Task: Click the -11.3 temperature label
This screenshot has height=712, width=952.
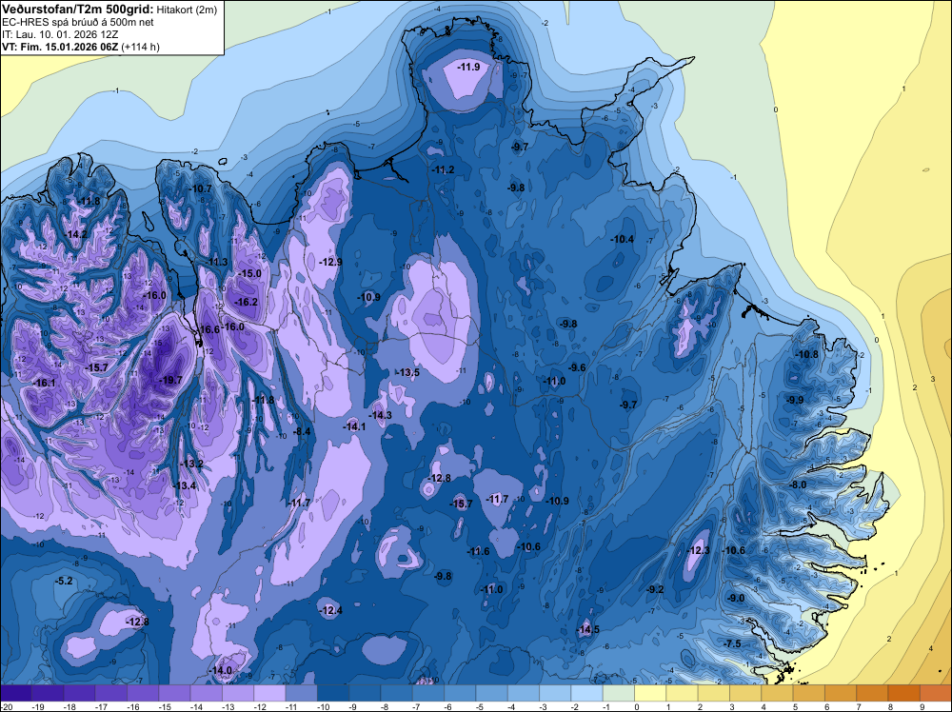Action: pyautogui.click(x=217, y=262)
